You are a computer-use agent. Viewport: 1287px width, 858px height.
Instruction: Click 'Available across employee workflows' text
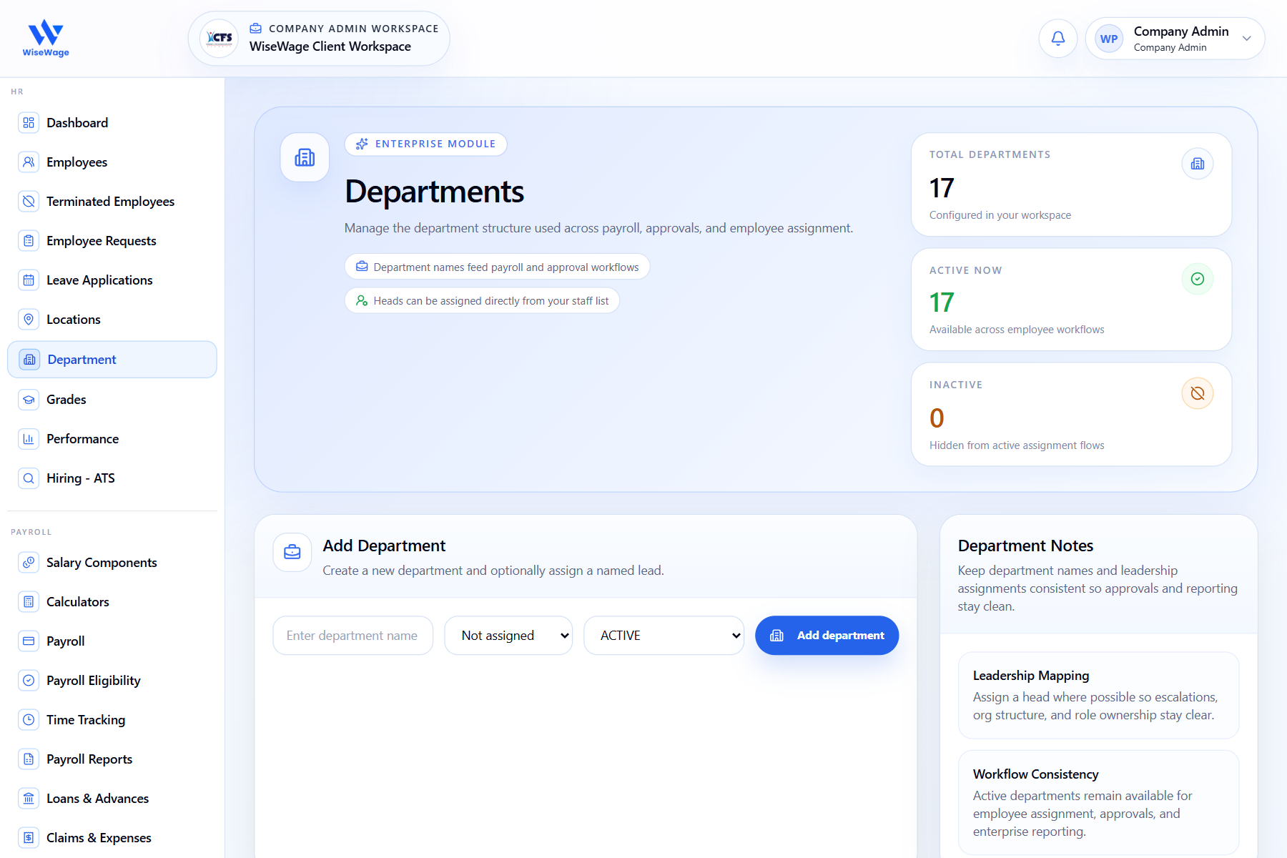coord(1017,330)
